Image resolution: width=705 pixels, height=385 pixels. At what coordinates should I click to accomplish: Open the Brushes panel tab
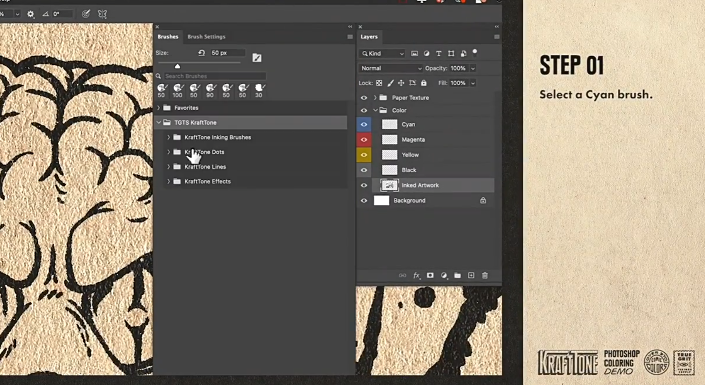[168, 37]
